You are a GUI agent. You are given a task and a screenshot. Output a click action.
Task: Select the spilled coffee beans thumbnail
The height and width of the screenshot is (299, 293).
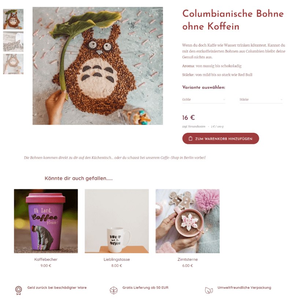click(x=13, y=42)
